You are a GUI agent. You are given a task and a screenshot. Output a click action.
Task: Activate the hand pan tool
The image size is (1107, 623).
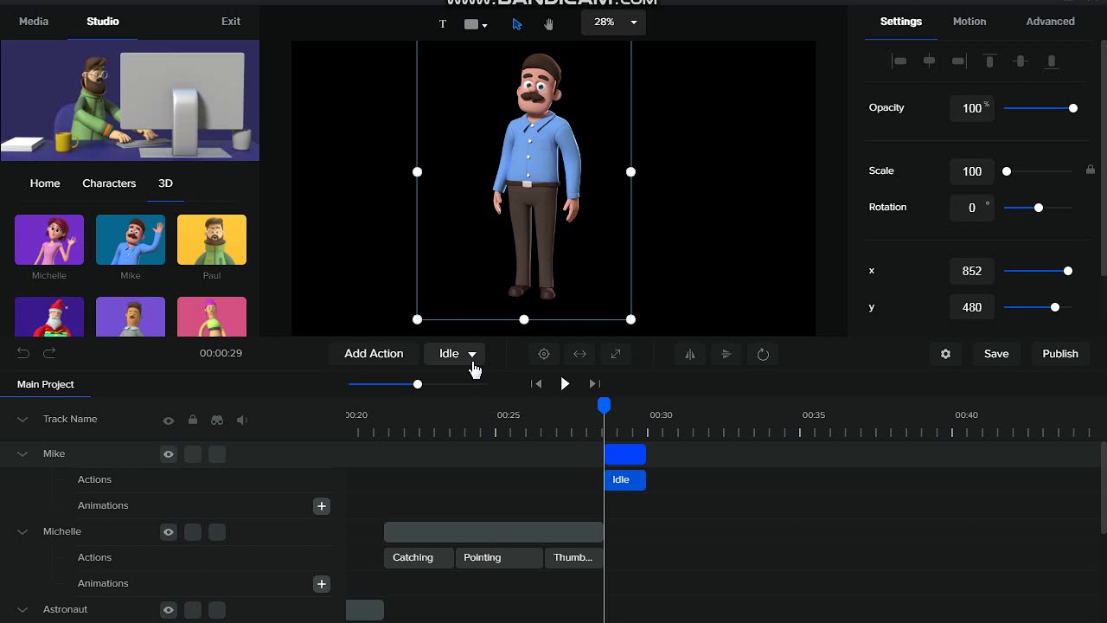click(x=548, y=24)
